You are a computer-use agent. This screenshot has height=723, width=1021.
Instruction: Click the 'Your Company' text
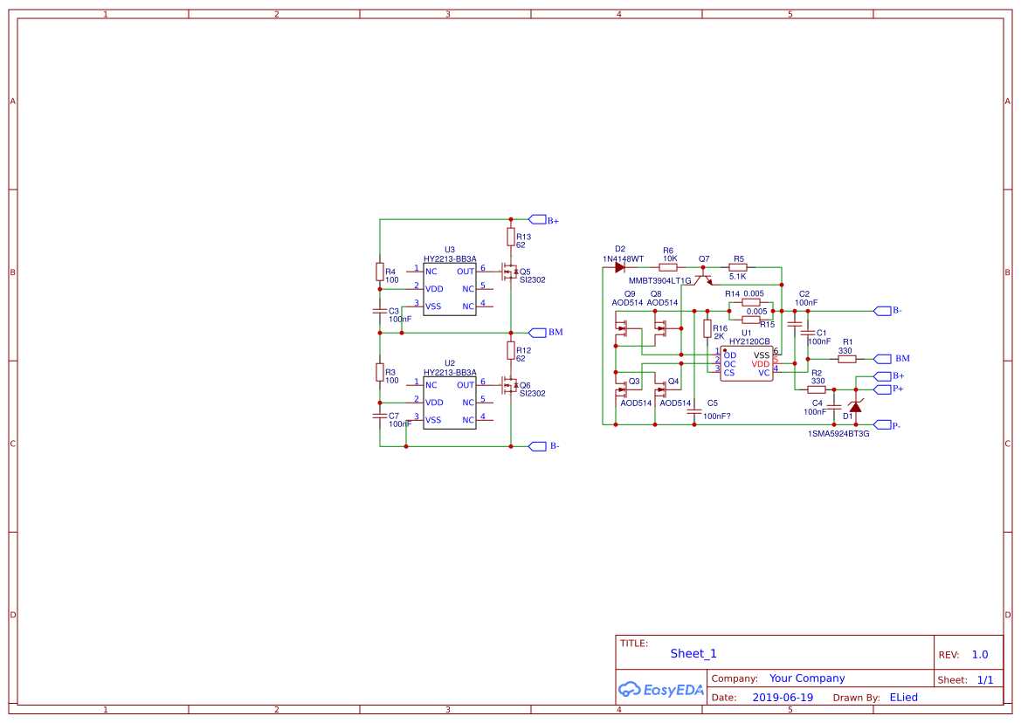(x=807, y=678)
